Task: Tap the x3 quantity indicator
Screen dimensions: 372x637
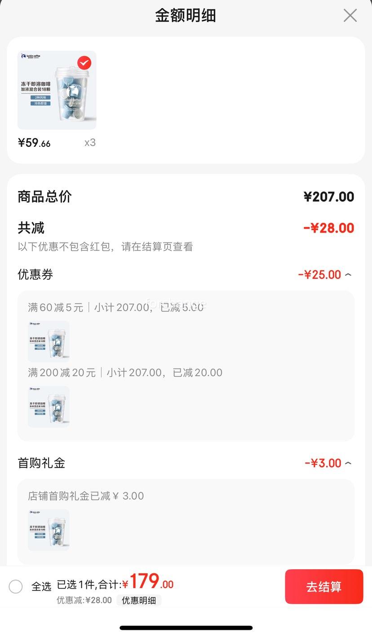Action: (90, 143)
